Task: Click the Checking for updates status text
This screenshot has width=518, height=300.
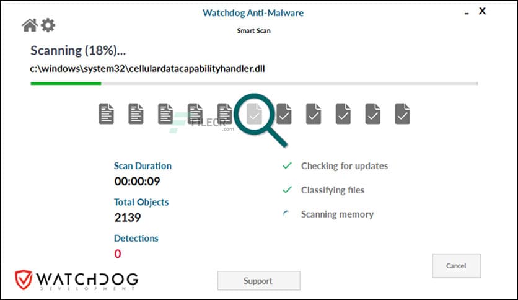Action: (345, 166)
